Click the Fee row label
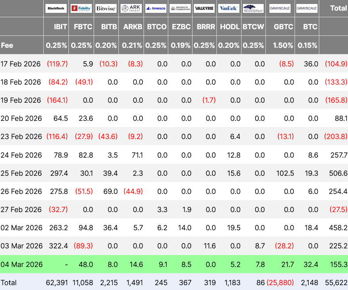 pos(7,45)
